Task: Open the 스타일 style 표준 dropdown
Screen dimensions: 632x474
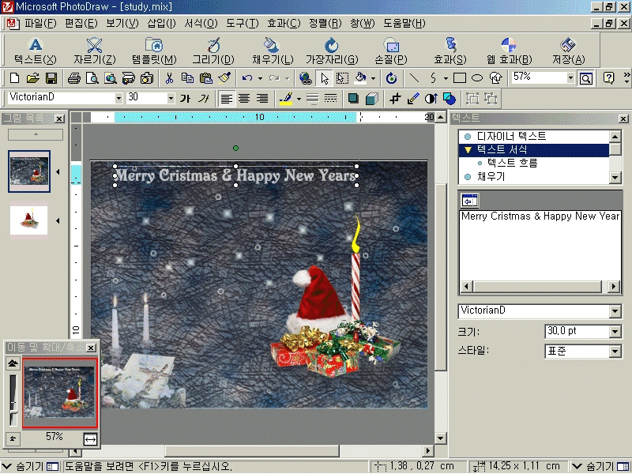Action: pos(615,352)
